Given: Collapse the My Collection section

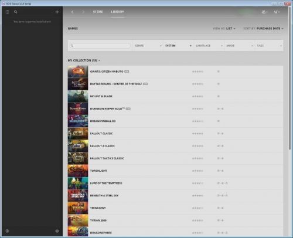Looking at the screenshot, I should pos(84,60).
